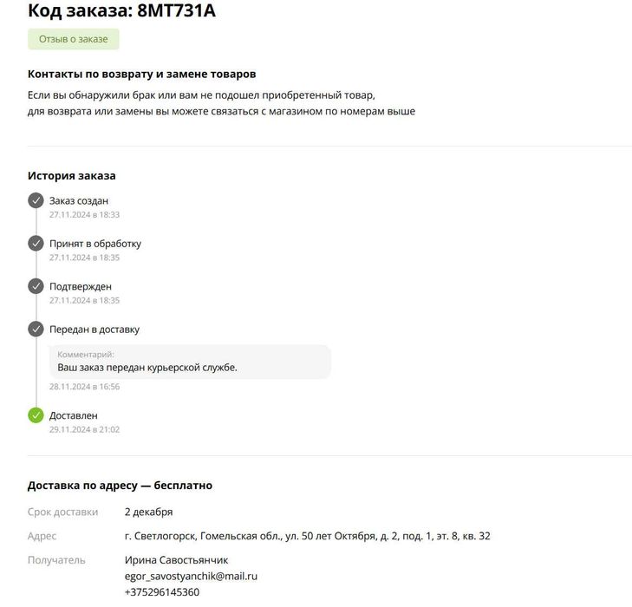Click the История заказа heading
The image size is (632, 607).
[x=72, y=175]
